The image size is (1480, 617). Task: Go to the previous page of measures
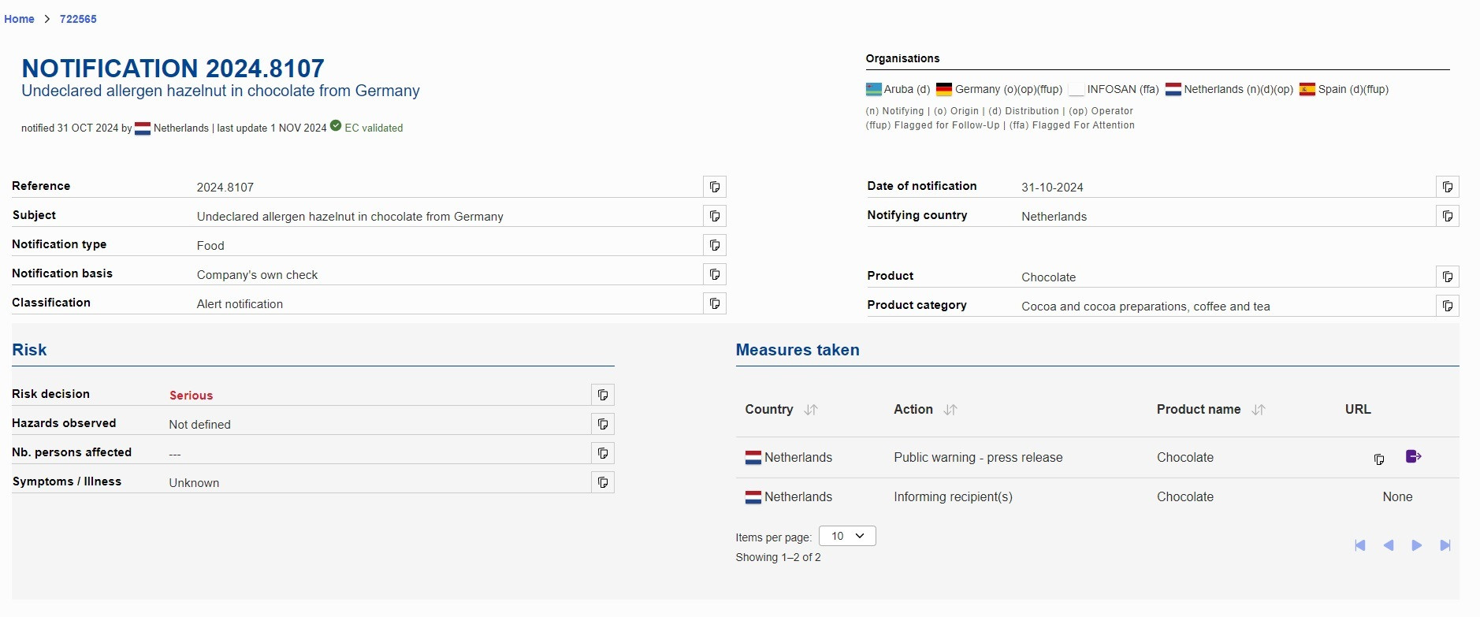[x=1389, y=545]
